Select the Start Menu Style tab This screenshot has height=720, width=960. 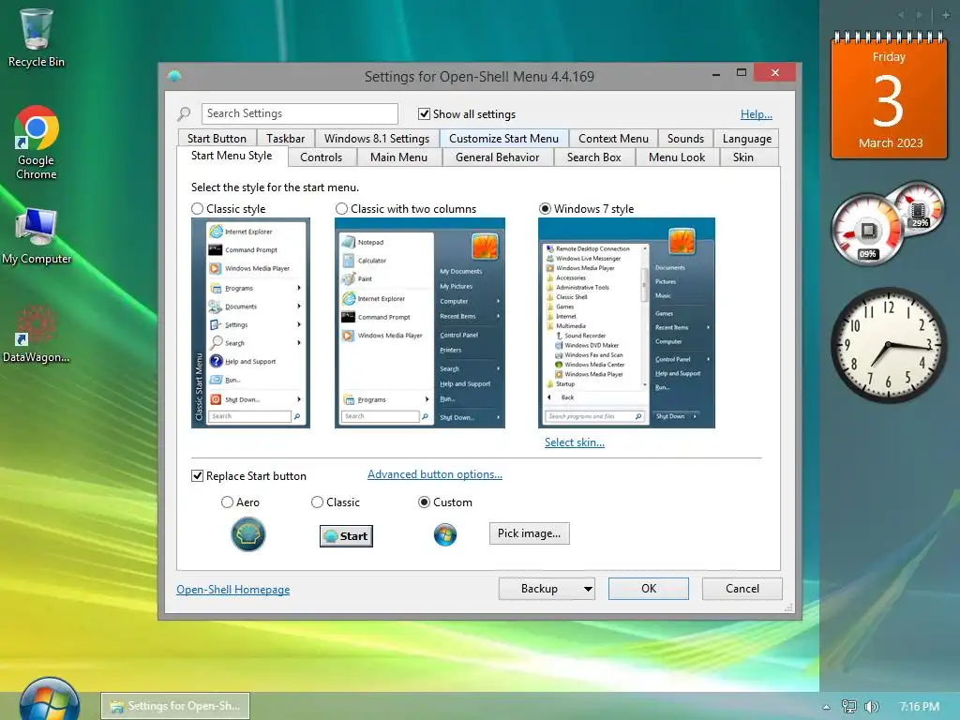click(x=232, y=156)
